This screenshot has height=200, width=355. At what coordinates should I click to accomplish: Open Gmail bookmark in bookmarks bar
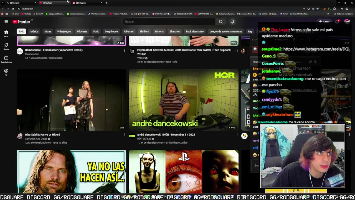(16, 14)
